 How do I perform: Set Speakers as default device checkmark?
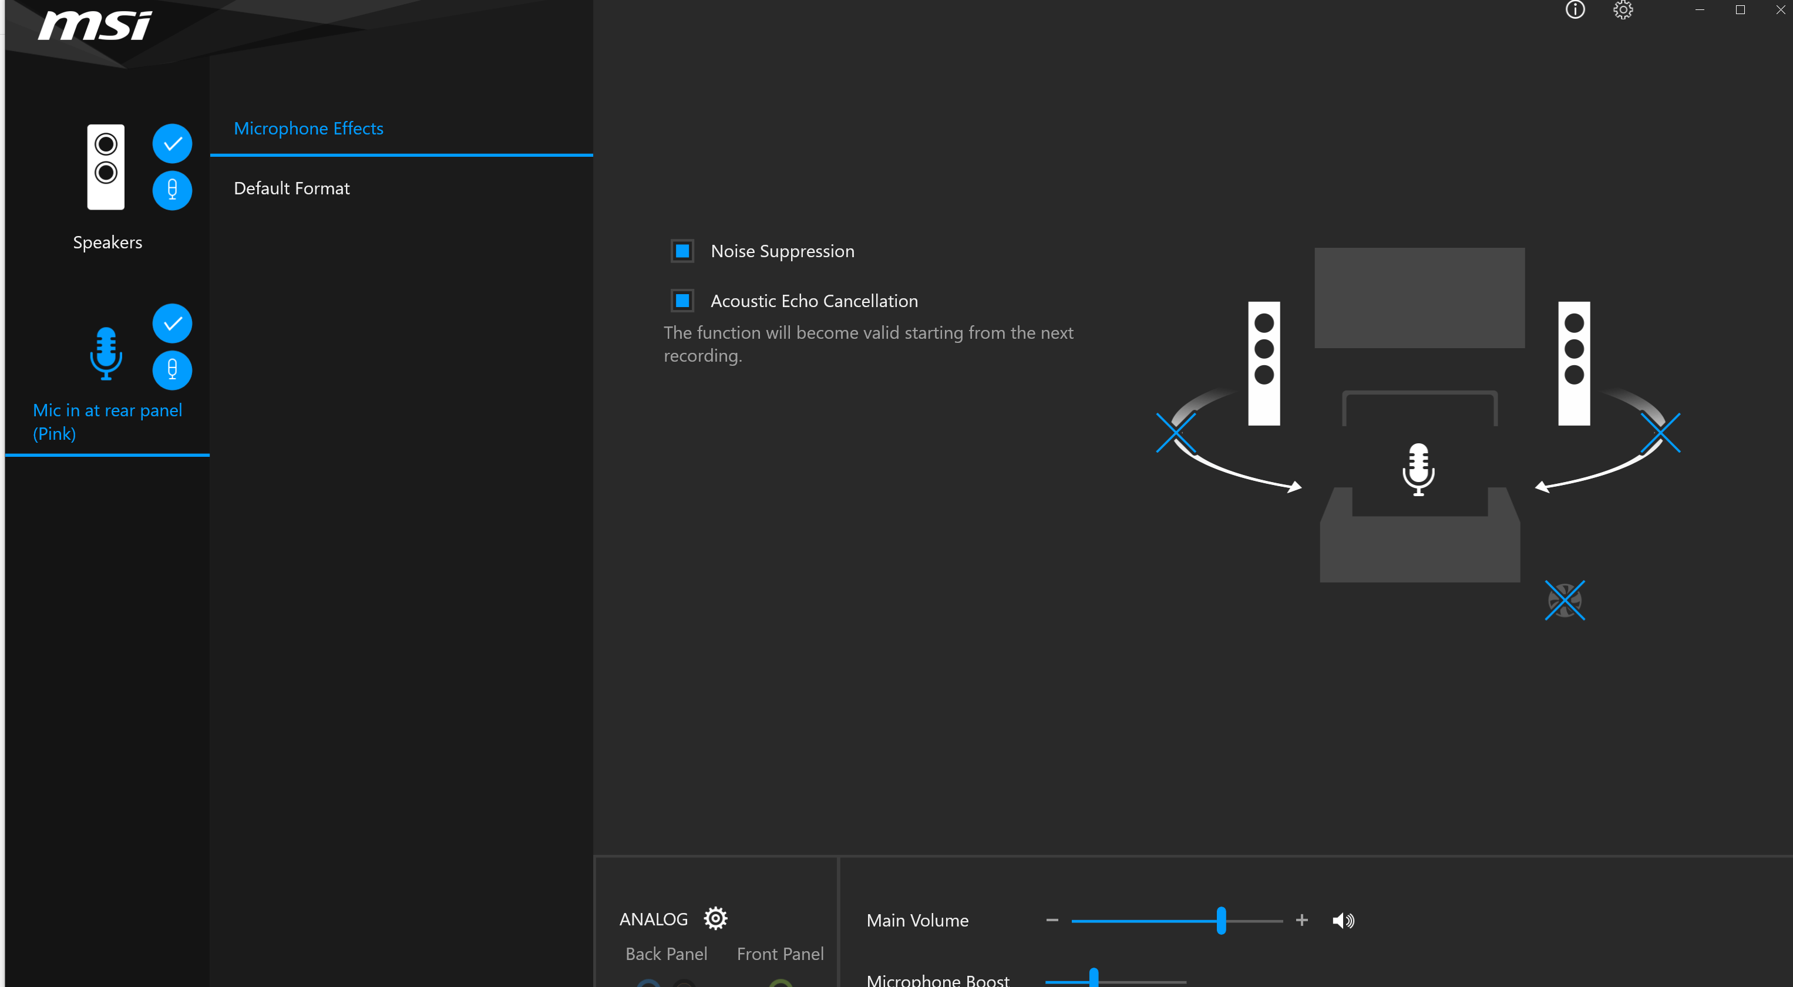172,143
